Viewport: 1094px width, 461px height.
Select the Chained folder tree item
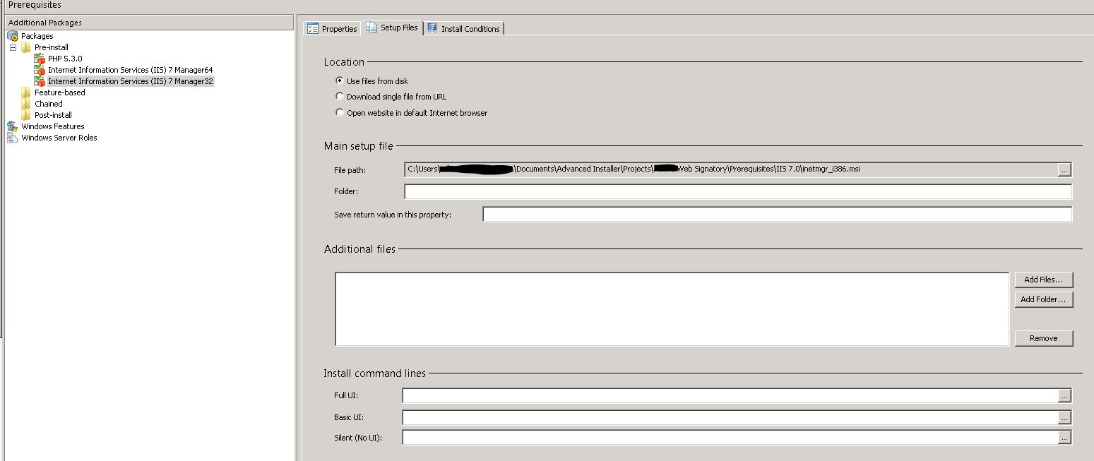tap(48, 104)
